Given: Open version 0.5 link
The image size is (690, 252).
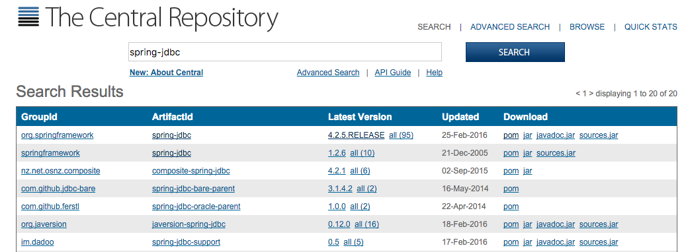Looking at the screenshot, I should pos(333,242).
